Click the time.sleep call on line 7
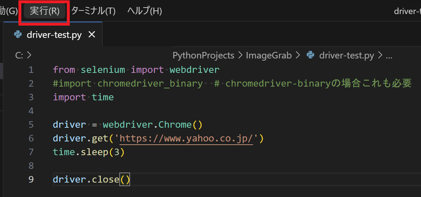The width and height of the screenshot is (421, 197). pos(89,152)
